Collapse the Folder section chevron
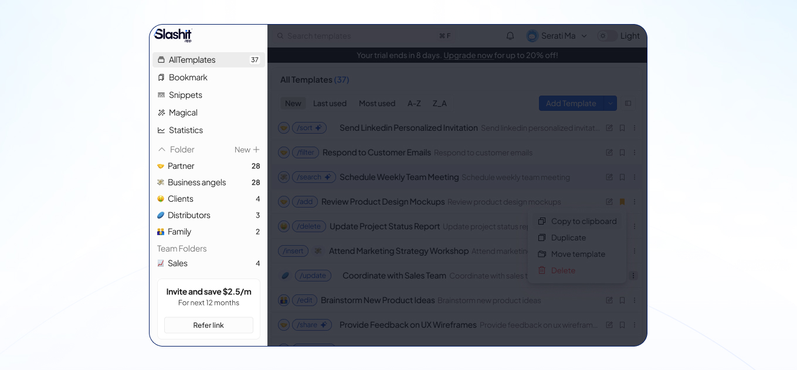The image size is (797, 370). pyautogui.click(x=162, y=150)
